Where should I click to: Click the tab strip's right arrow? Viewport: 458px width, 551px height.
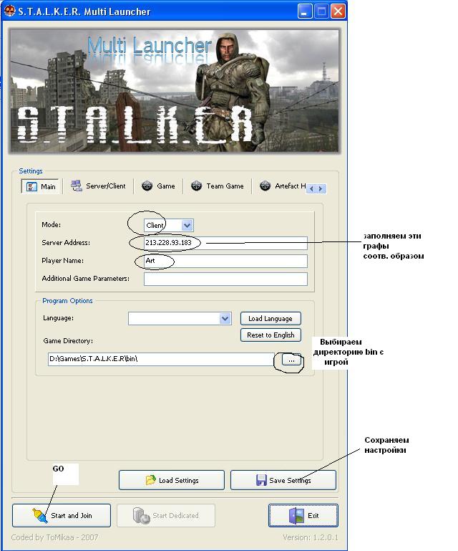coord(321,189)
